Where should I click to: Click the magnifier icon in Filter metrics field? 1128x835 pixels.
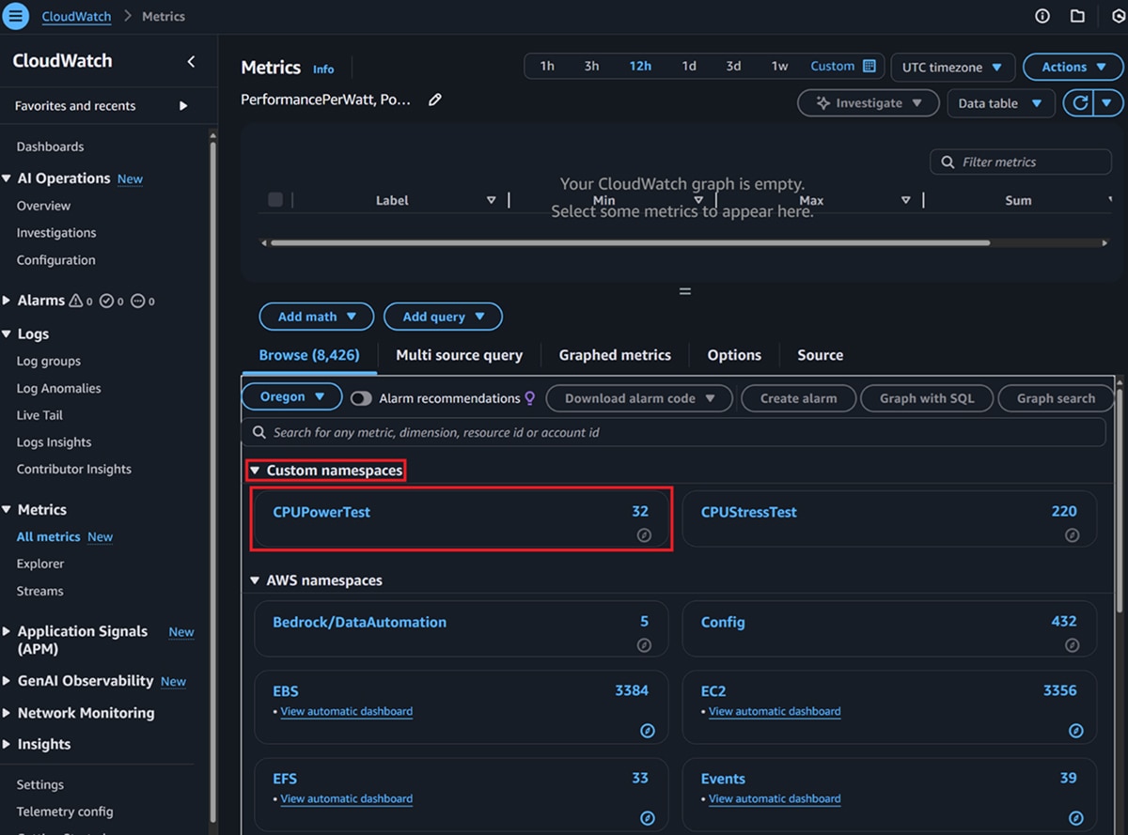pyautogui.click(x=948, y=162)
